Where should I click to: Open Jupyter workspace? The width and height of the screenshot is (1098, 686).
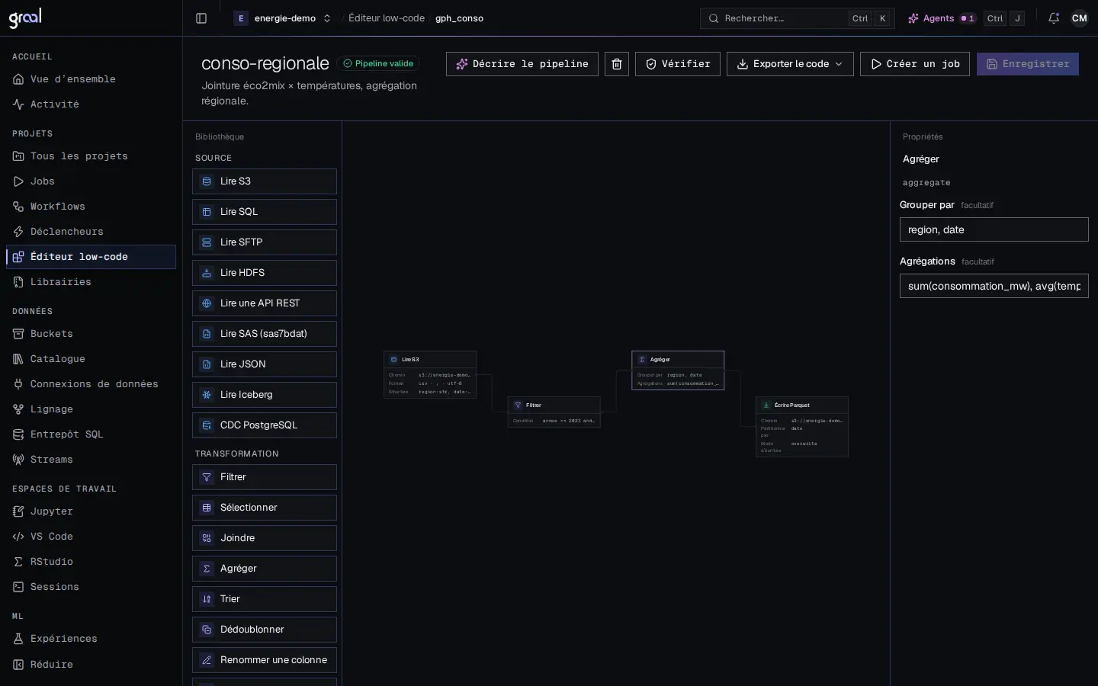[x=91, y=511]
